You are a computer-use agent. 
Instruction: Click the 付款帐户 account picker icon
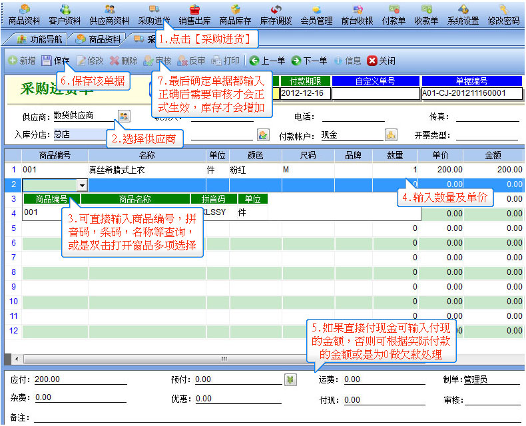point(392,135)
